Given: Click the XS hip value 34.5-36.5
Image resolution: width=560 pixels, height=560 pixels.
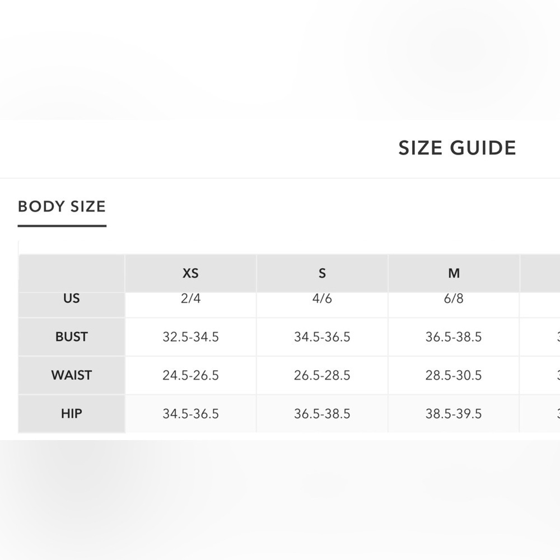Looking at the screenshot, I should (190, 414).
